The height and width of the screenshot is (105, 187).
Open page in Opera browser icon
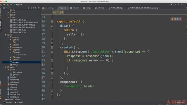pos(180,19)
